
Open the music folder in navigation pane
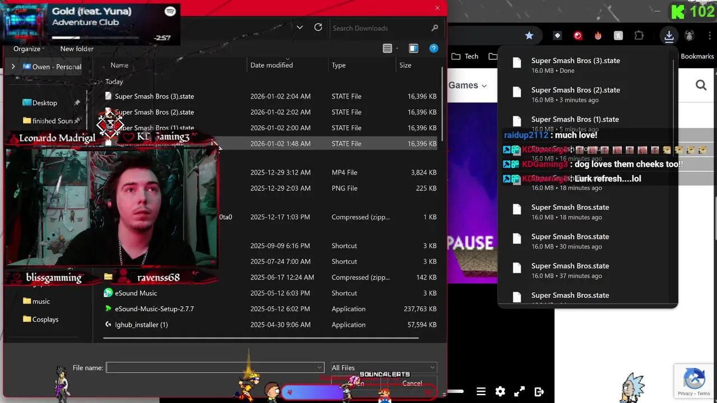[x=36, y=301]
